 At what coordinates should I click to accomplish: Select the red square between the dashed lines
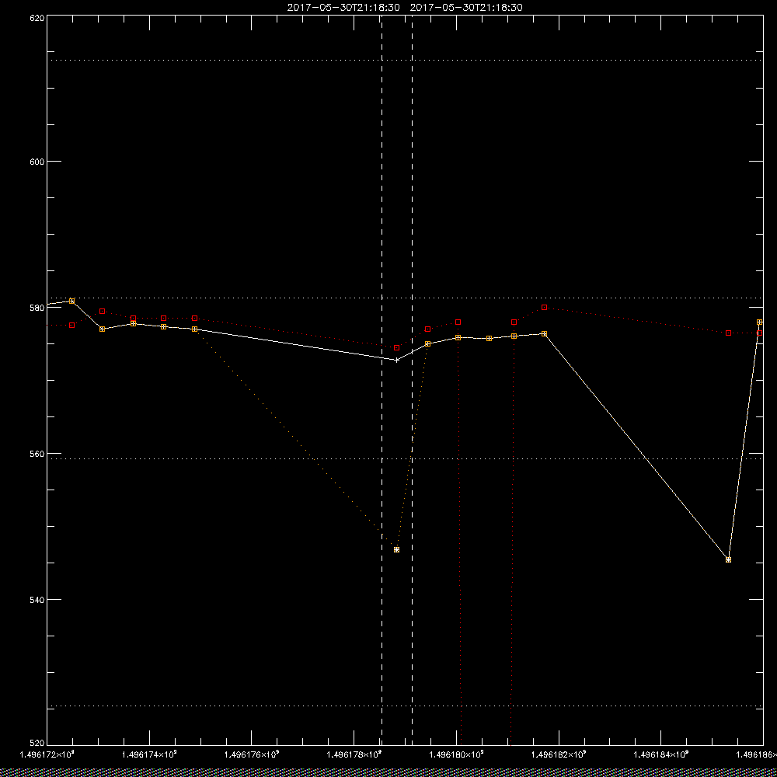pos(396,348)
